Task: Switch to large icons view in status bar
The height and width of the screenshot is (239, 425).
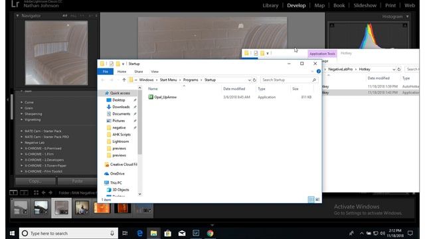Action: click(317, 200)
